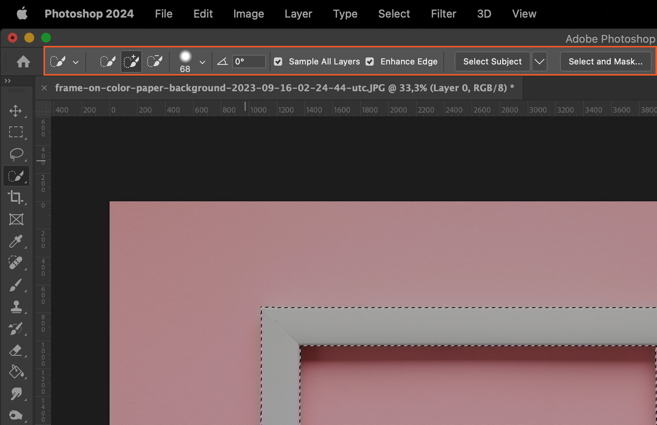Viewport: 657px width, 425px height.
Task: Expand the Select Subject options arrow
Action: (539, 62)
